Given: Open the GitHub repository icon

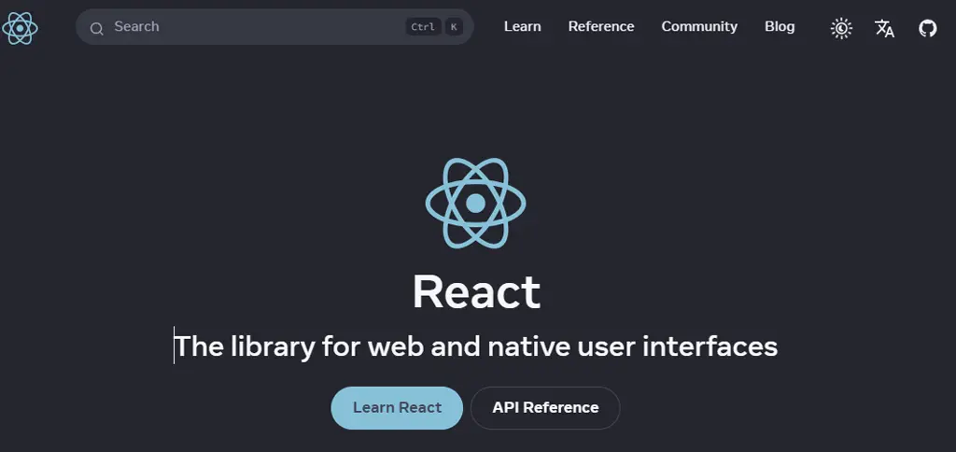Looking at the screenshot, I should [x=927, y=28].
